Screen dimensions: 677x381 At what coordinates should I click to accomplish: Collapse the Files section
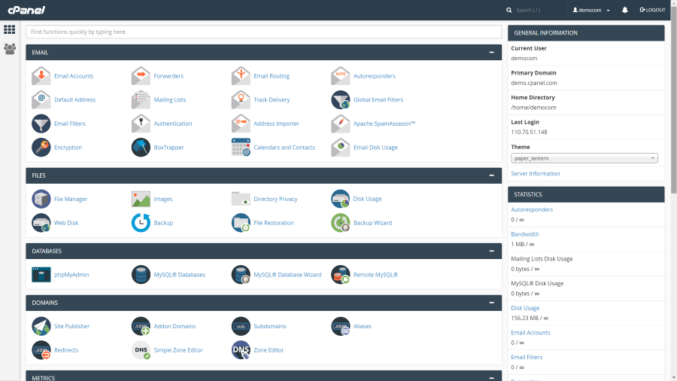(491, 175)
